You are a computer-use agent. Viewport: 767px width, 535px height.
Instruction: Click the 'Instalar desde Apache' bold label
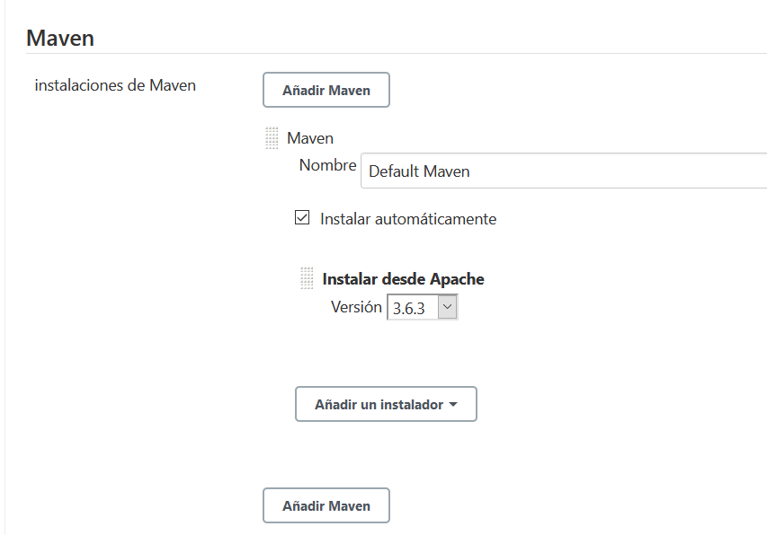click(403, 278)
